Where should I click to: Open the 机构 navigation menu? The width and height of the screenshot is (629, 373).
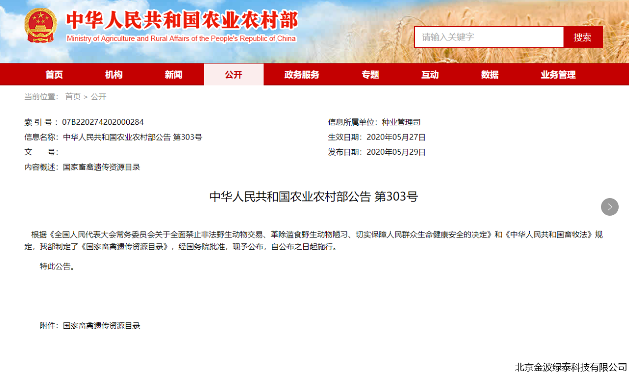(x=114, y=74)
